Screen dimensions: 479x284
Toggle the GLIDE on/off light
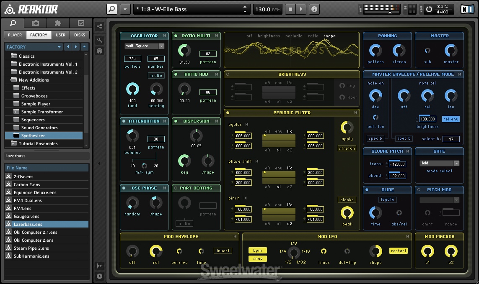367,190
